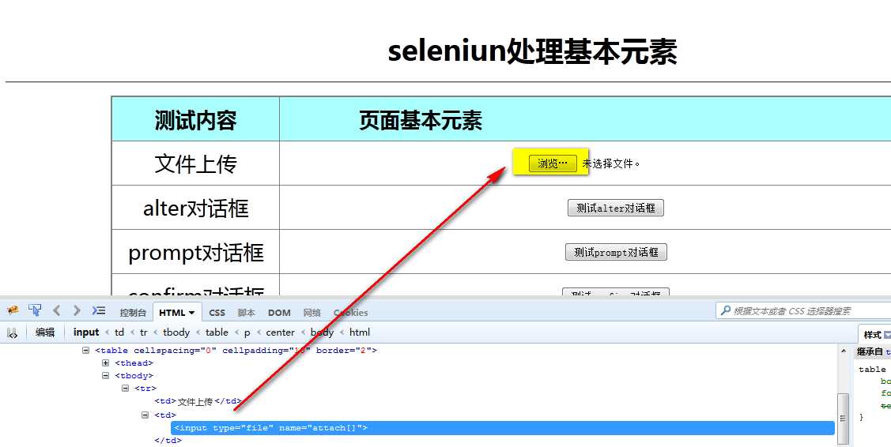Click the 继承自 label in style panel
Viewport: 891px width, 447px height.
[870, 352]
